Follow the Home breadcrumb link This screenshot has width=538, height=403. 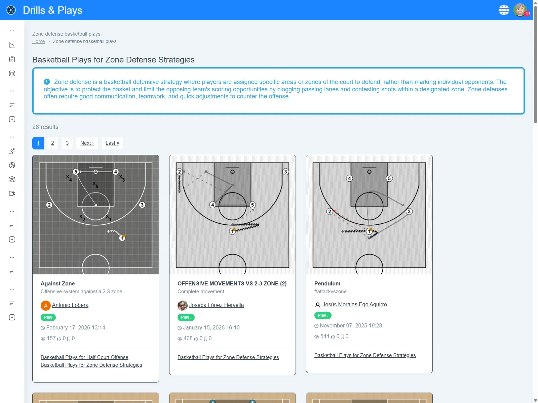(x=38, y=41)
